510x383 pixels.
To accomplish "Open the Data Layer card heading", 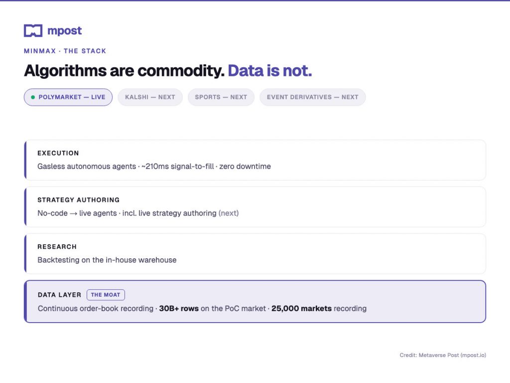I will coord(60,295).
